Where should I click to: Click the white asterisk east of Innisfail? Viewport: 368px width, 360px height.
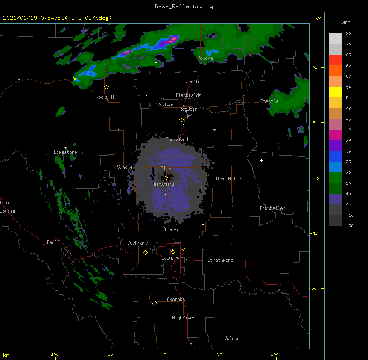(214, 130)
